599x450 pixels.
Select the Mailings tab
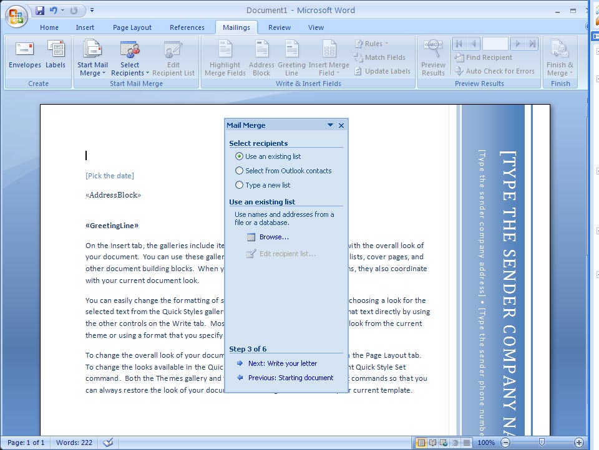(x=236, y=27)
